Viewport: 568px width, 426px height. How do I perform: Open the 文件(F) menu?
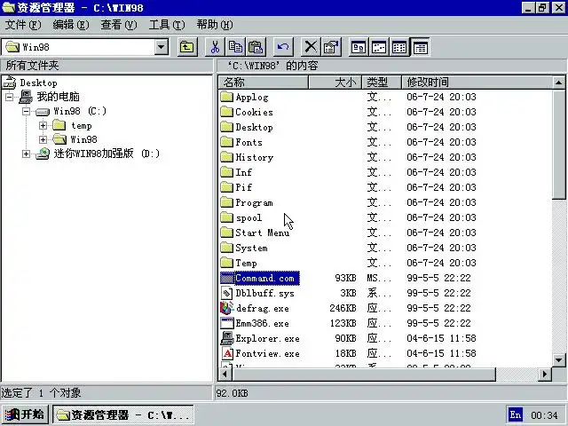pos(23,25)
